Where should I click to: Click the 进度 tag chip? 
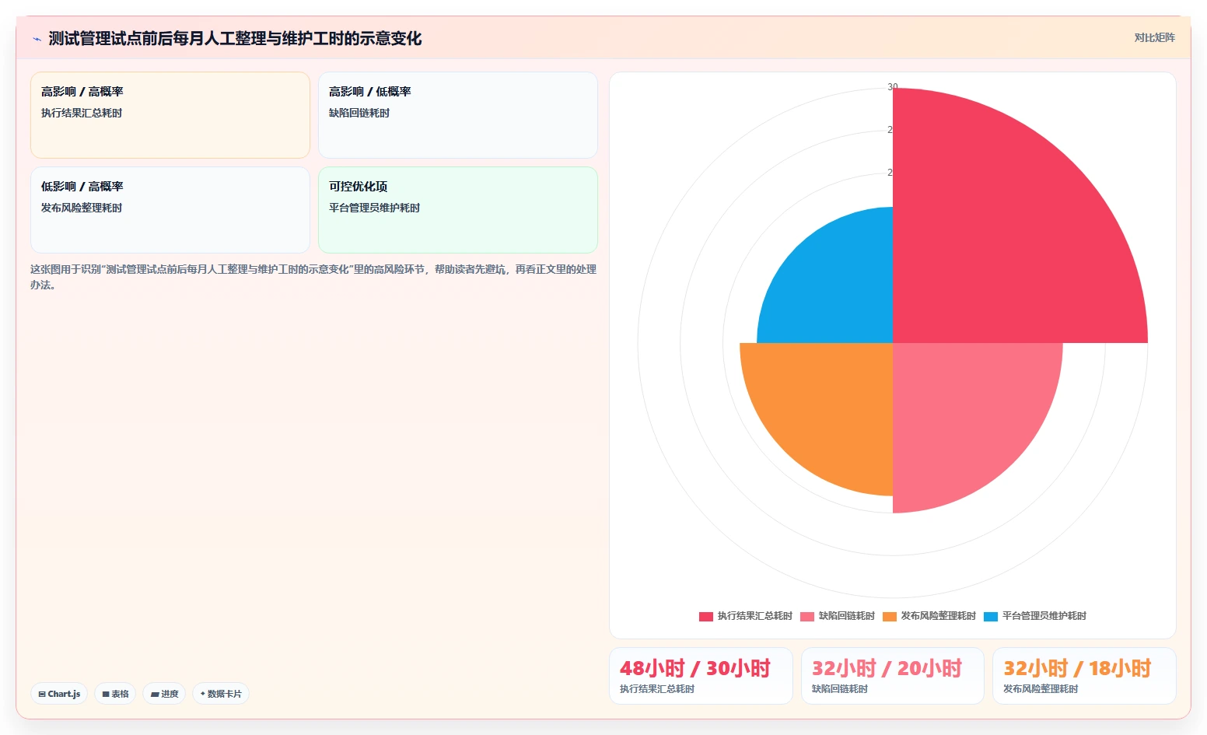pyautogui.click(x=164, y=694)
